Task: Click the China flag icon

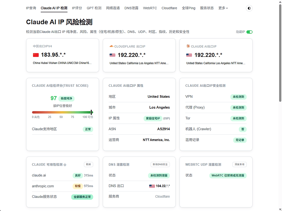Action: (36, 55)
